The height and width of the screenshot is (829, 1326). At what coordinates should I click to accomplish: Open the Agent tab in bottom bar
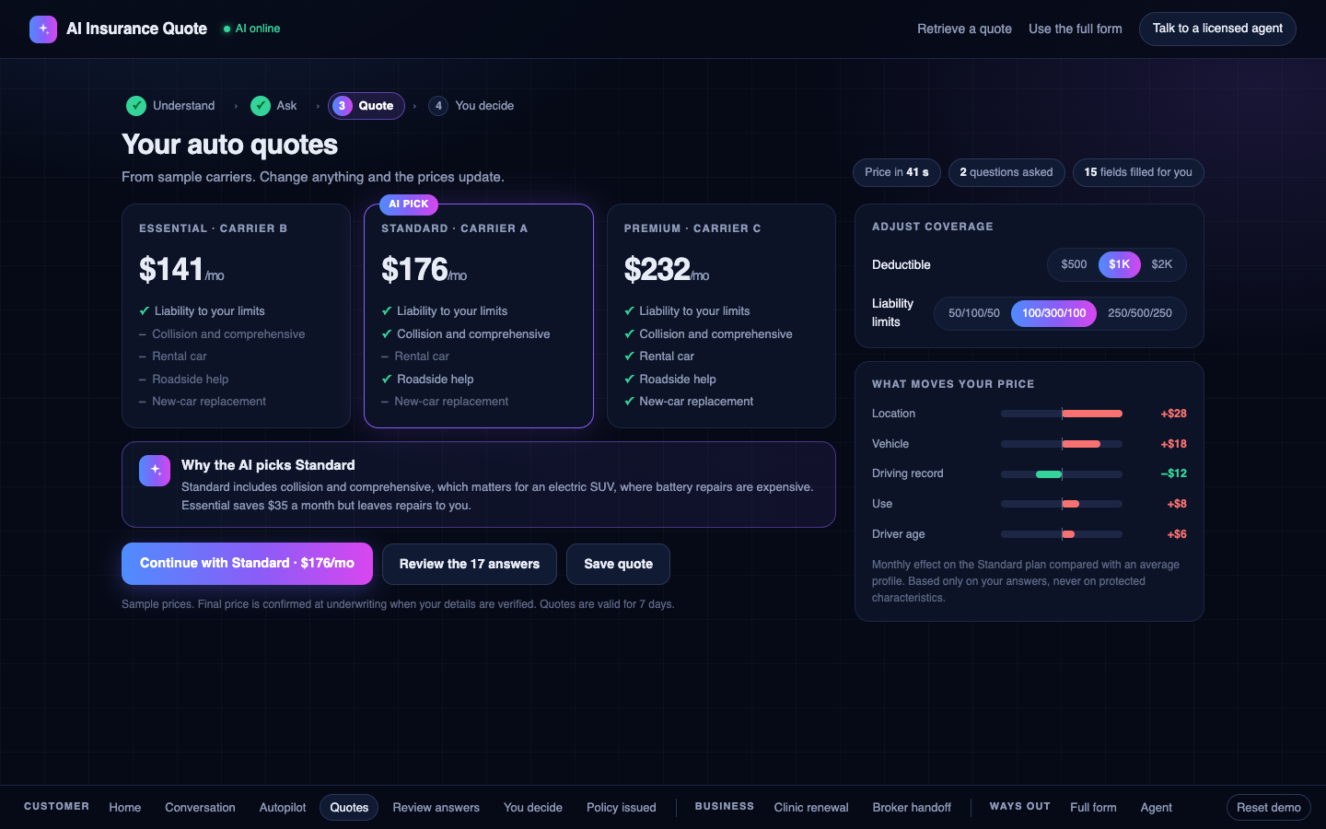pos(1157,807)
